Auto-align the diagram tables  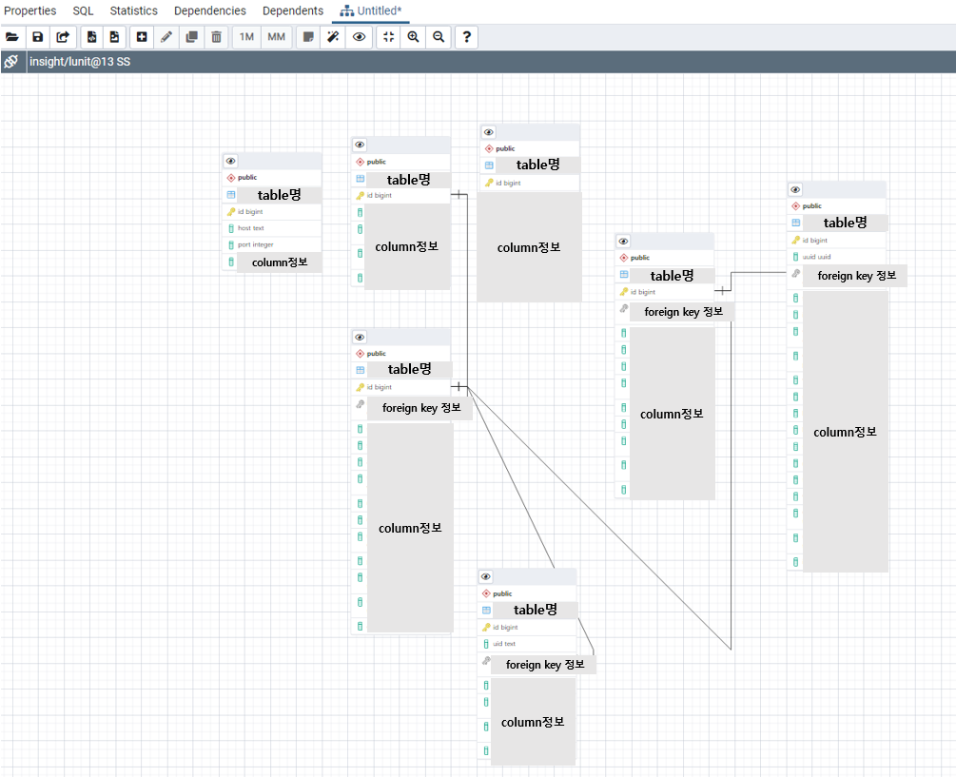tap(332, 36)
